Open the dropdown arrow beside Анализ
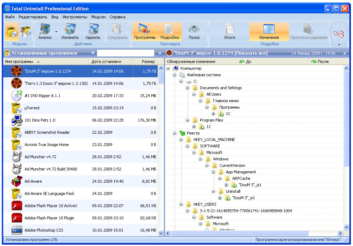353x246 pixels. [56, 32]
